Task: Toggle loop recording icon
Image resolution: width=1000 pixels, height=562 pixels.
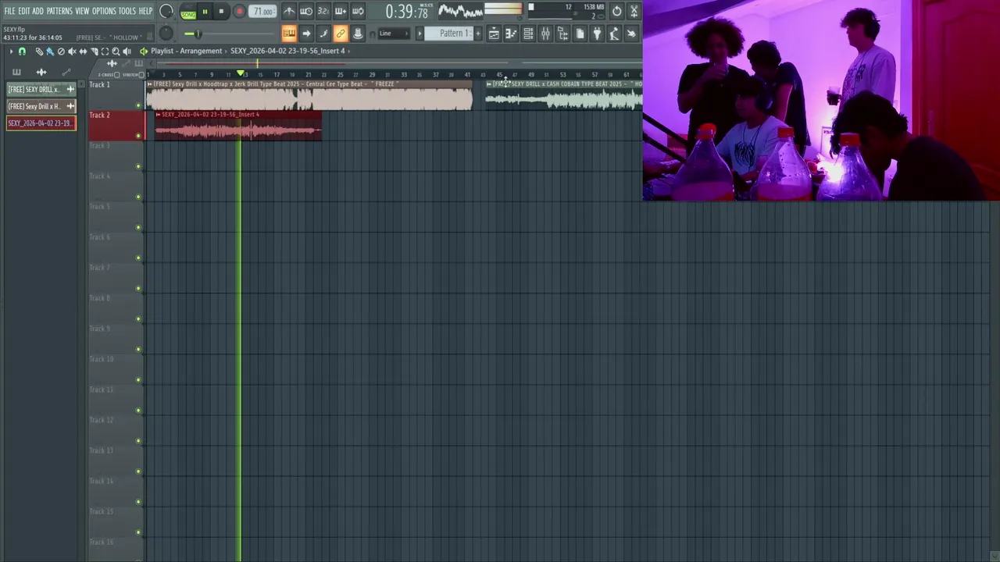Action: point(358,11)
